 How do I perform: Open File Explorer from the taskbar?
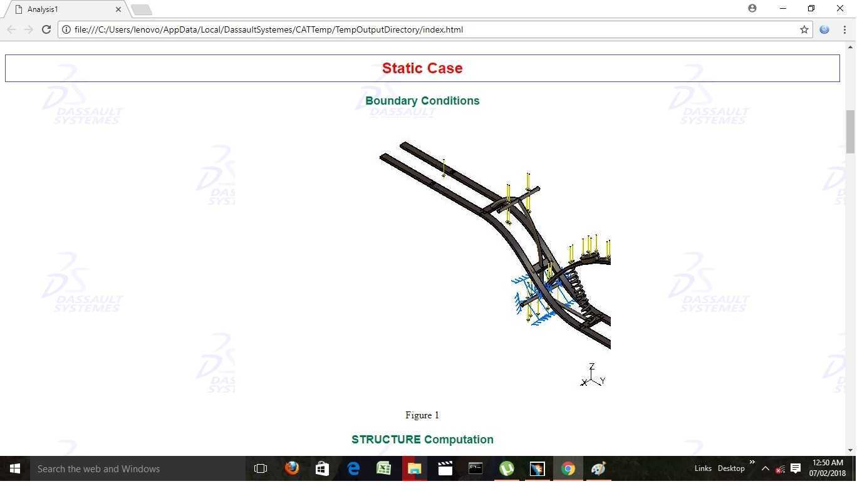[x=414, y=468]
